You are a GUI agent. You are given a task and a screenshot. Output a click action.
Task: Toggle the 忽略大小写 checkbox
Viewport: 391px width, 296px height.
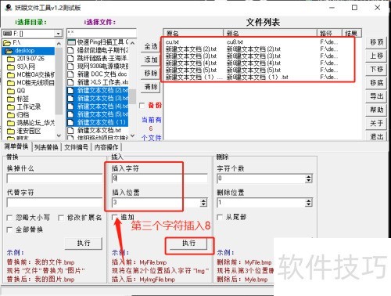[x=9, y=218]
